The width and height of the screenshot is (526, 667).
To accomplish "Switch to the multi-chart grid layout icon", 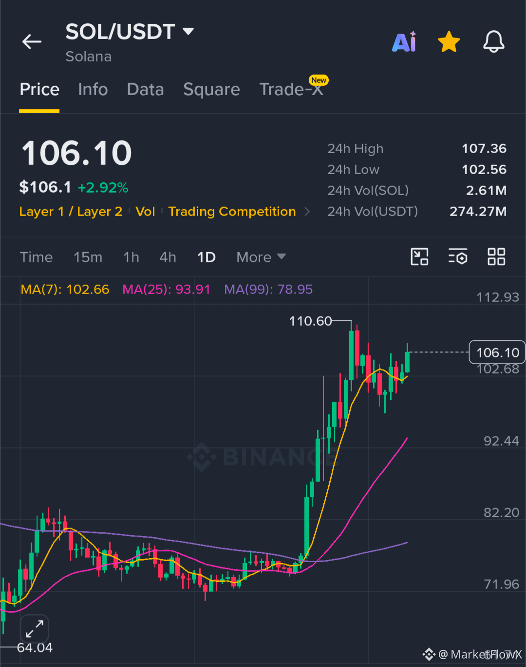I will 496,256.
